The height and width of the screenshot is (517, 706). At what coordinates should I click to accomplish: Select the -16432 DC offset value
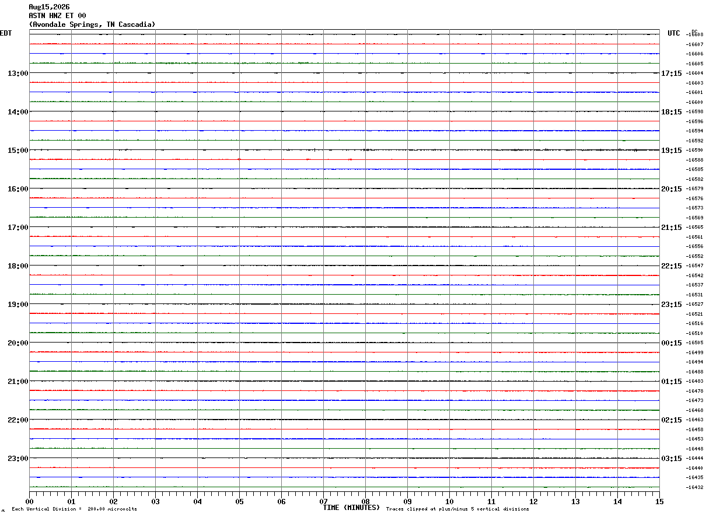(695, 487)
